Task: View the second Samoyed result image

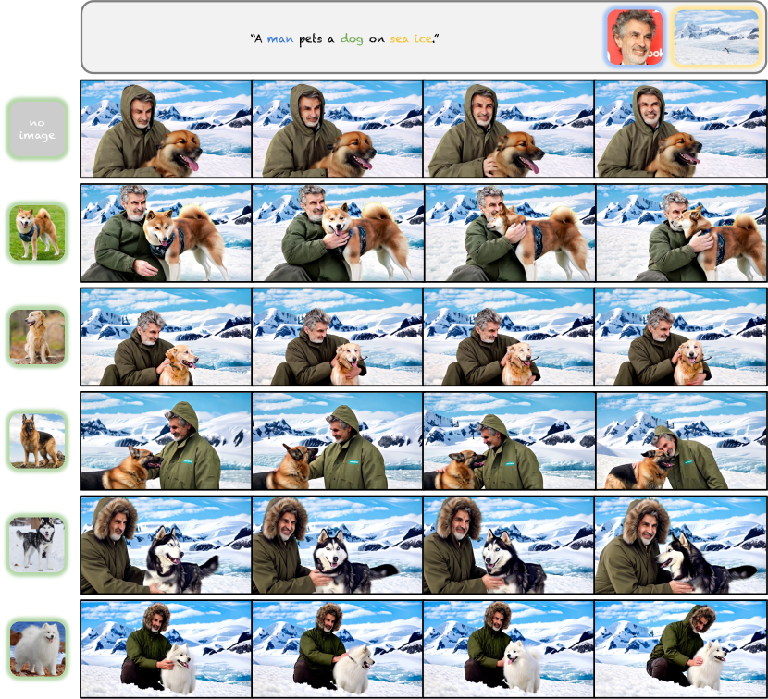Action: 337,648
